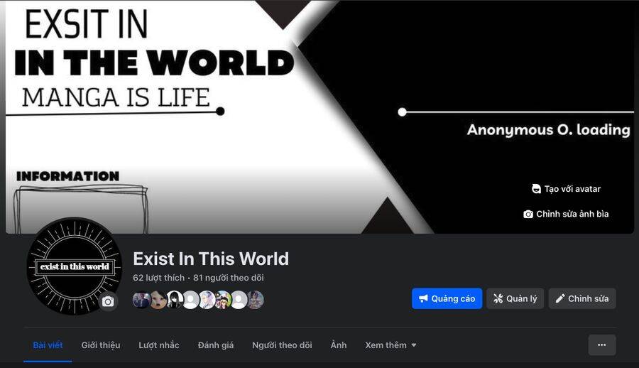Image resolution: width=639 pixels, height=368 pixels.
Task: Click the 81 người theo dõi link
Action: coord(228,278)
